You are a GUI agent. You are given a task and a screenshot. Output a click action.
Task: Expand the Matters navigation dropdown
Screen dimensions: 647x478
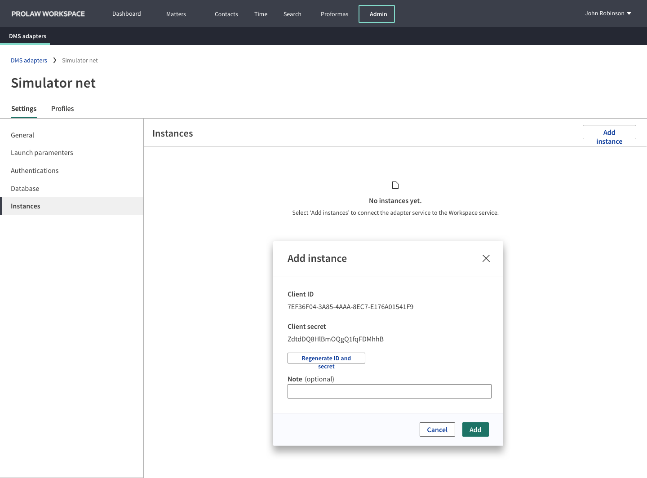point(176,14)
